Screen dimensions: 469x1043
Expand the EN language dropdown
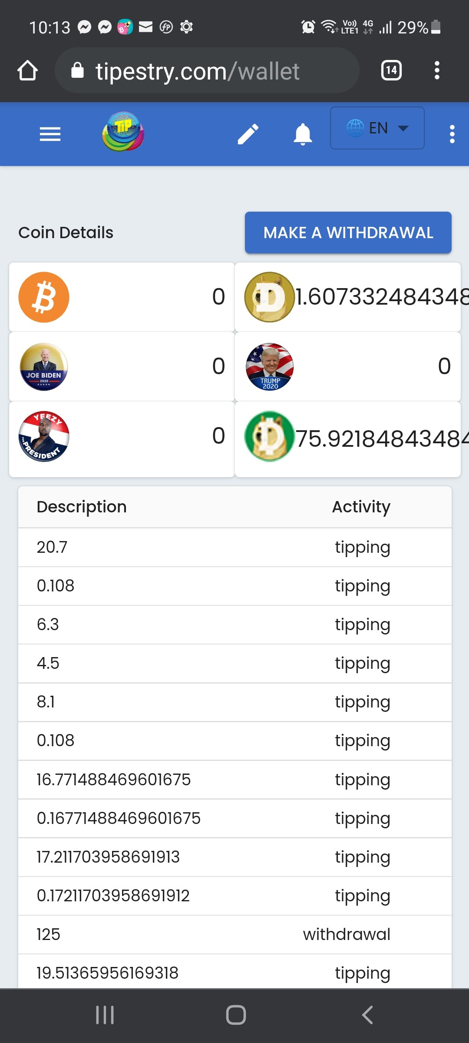tap(377, 128)
